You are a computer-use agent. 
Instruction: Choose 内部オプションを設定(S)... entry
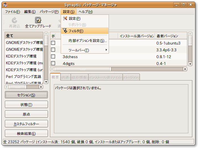(85, 41)
